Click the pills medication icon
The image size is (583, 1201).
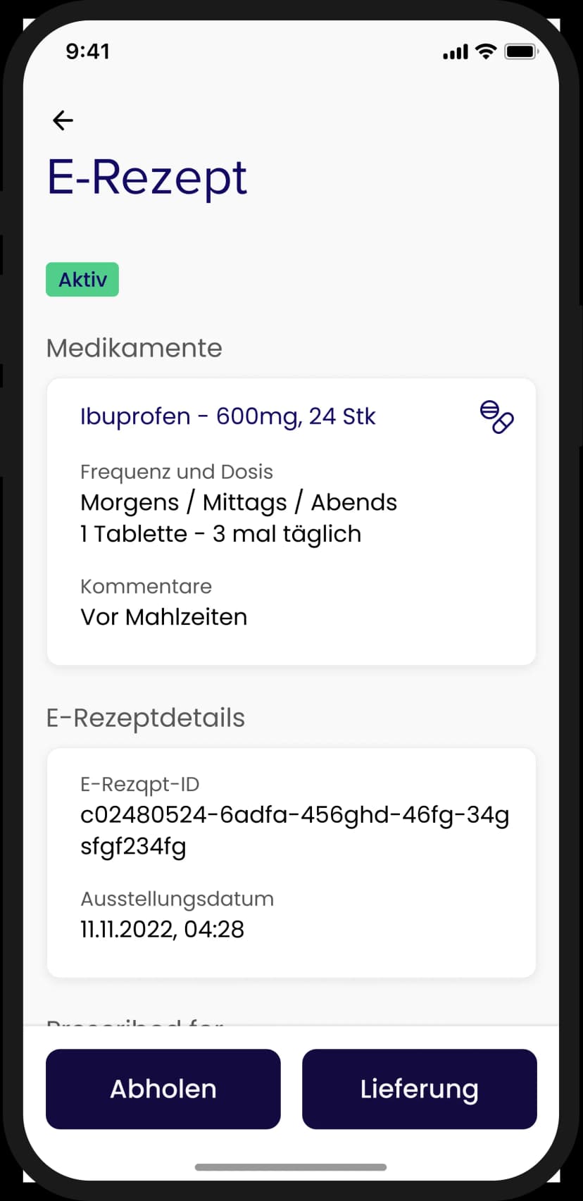tap(496, 417)
